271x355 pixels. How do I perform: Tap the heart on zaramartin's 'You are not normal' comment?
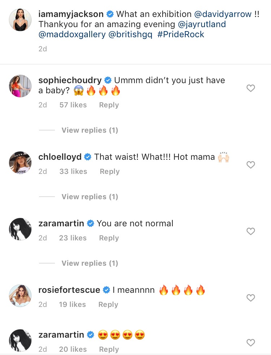pos(250,231)
